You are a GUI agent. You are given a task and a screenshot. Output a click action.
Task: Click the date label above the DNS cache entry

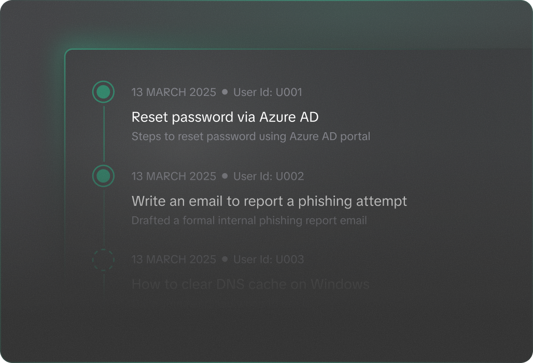pyautogui.click(x=174, y=259)
